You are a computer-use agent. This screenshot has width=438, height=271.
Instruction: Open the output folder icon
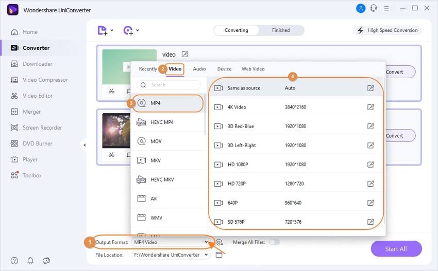coord(219,255)
